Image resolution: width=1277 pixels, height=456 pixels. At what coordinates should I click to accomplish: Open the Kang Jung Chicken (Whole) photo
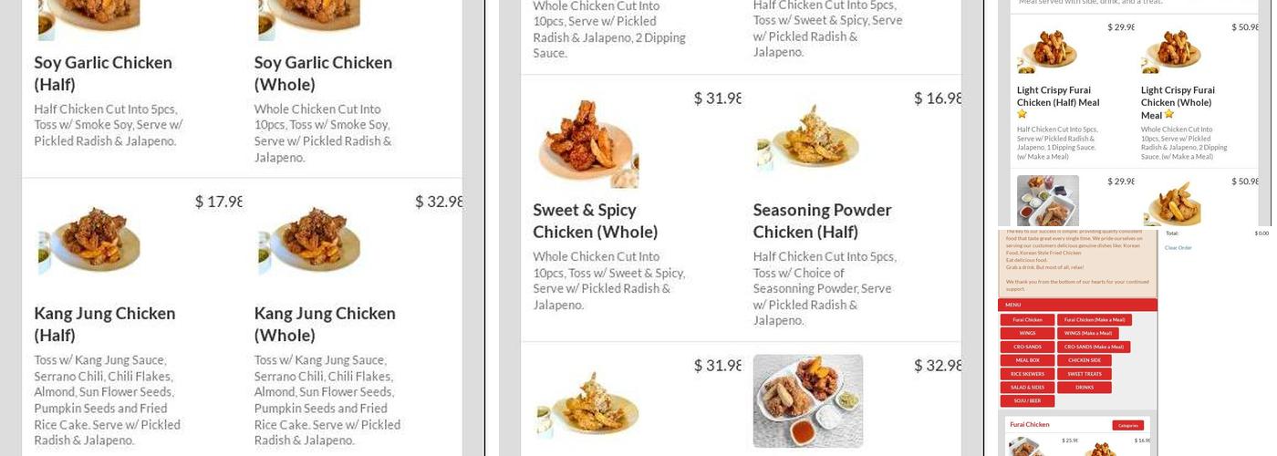(309, 240)
